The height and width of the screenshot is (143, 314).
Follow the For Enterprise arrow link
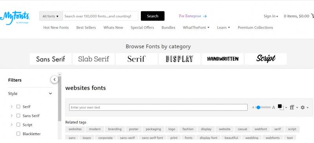(193, 16)
